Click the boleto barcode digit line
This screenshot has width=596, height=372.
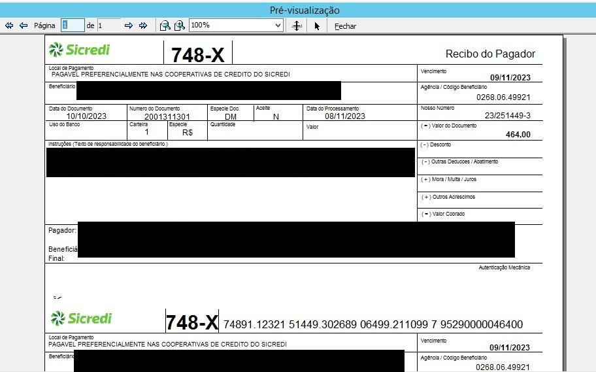point(373,324)
